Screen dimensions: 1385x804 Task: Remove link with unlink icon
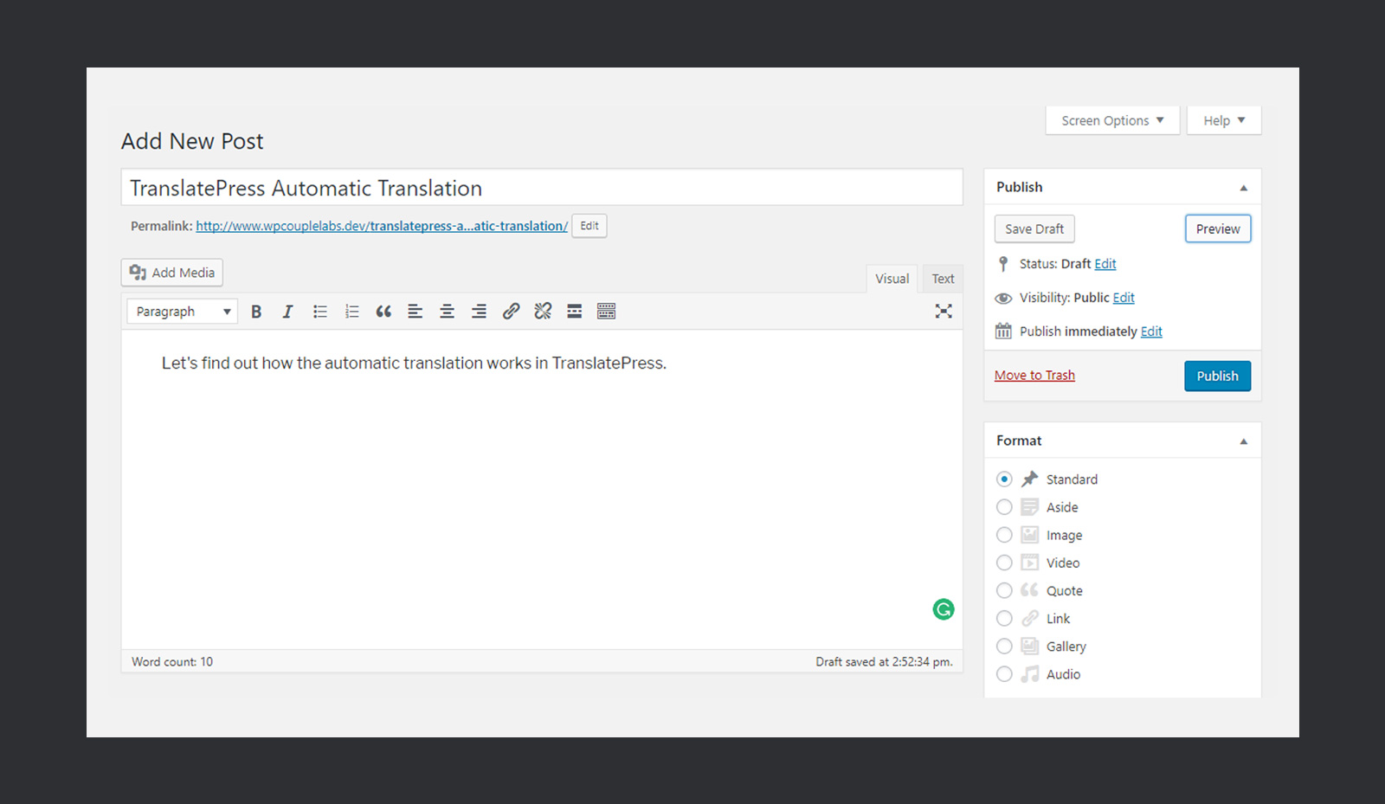(543, 311)
